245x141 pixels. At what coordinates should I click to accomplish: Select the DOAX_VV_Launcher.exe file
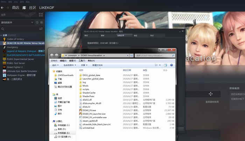point(94,114)
